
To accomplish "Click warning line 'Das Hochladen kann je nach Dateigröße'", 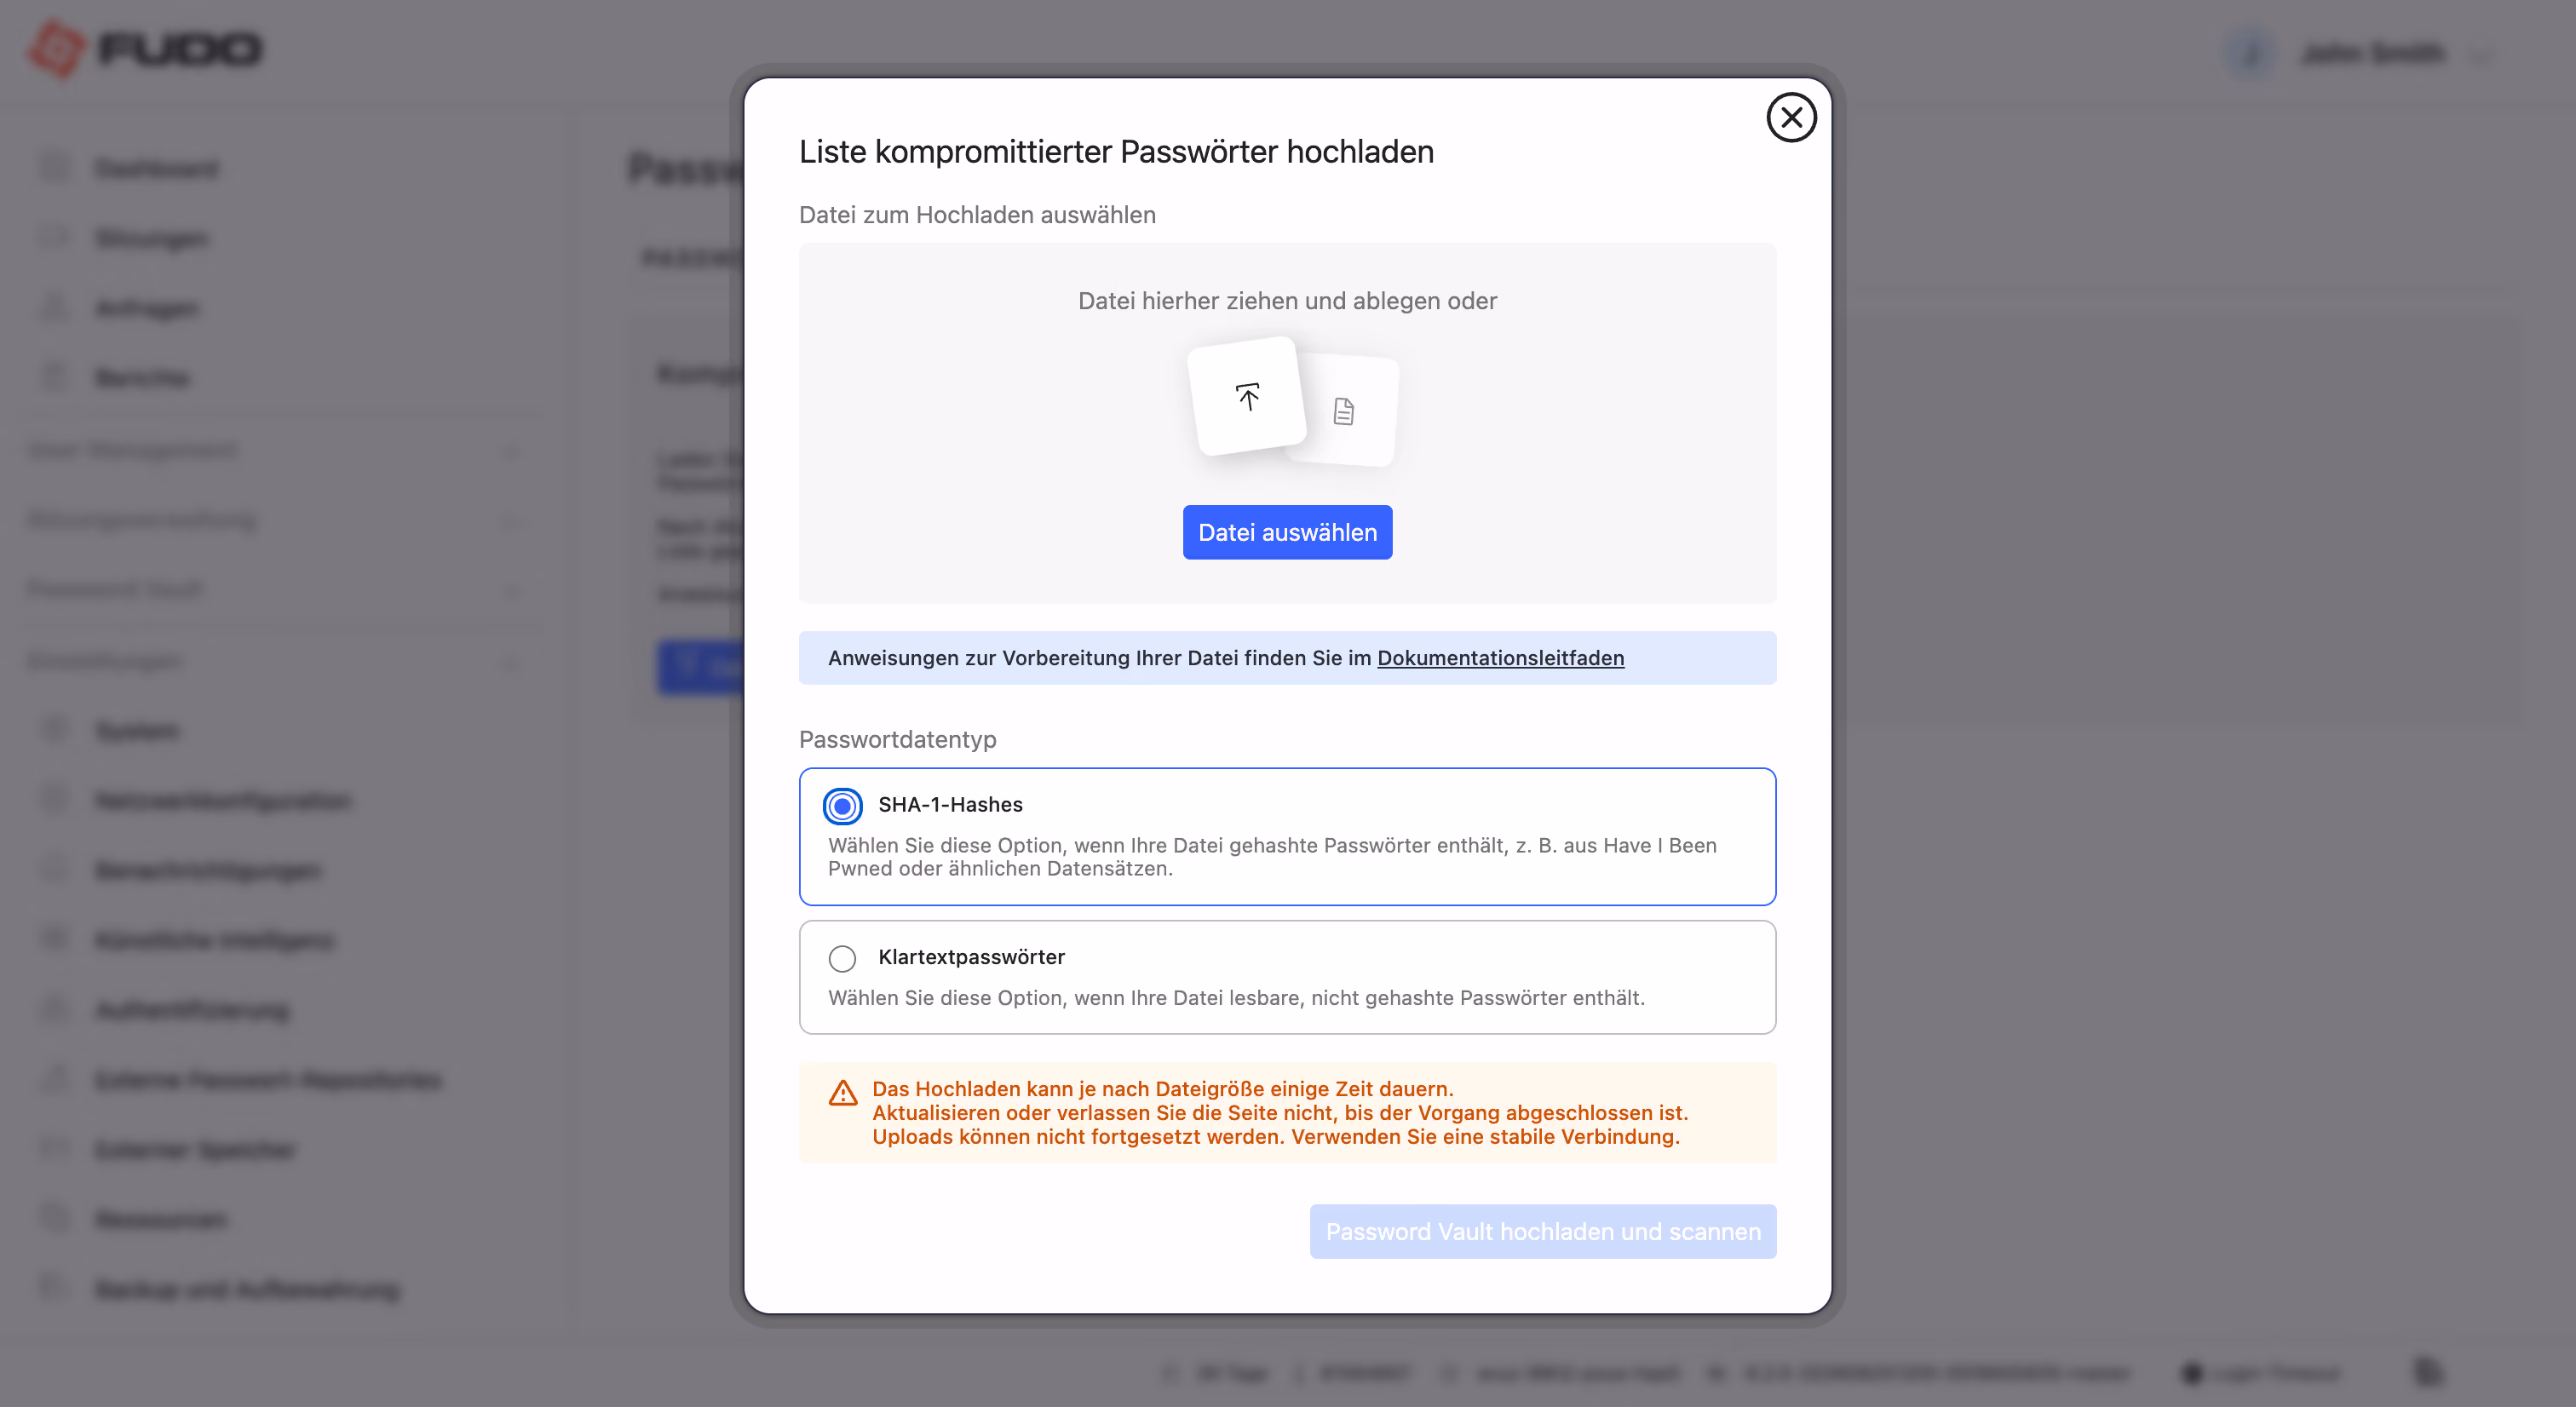I will [1162, 1089].
